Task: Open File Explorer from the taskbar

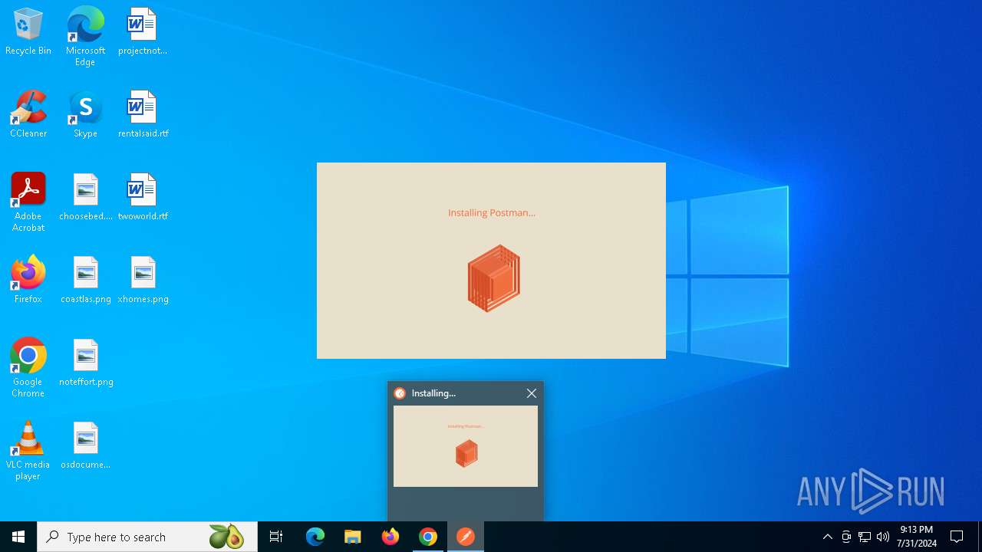Action: click(x=353, y=537)
